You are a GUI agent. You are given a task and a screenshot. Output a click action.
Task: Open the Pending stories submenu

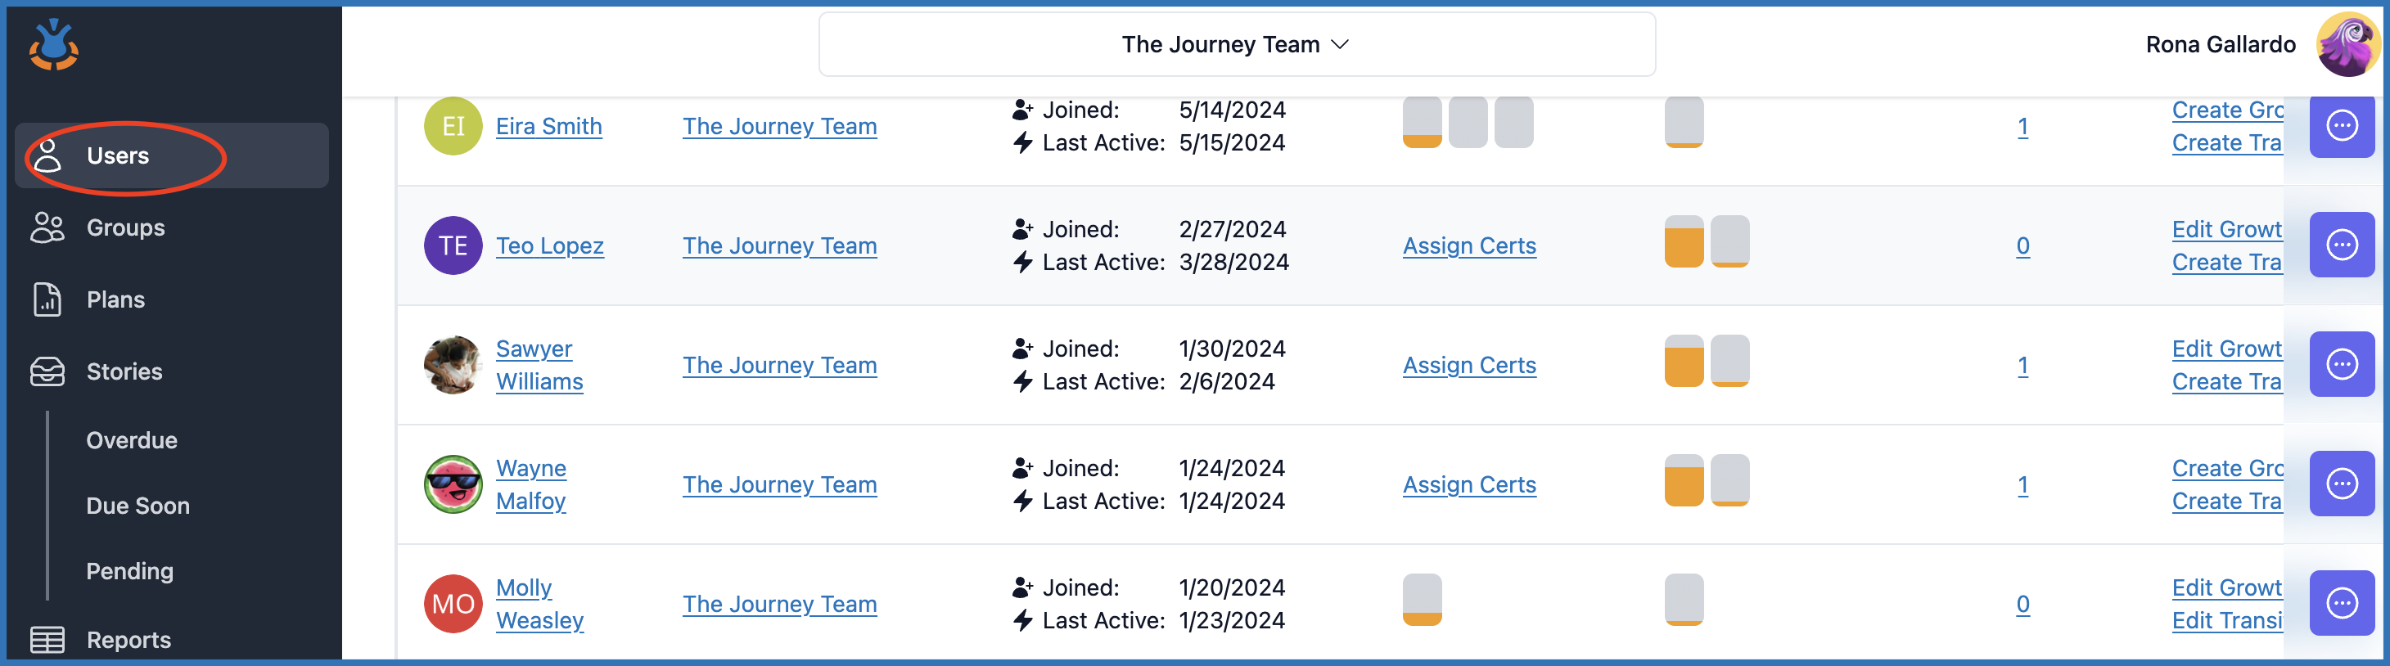click(x=130, y=571)
